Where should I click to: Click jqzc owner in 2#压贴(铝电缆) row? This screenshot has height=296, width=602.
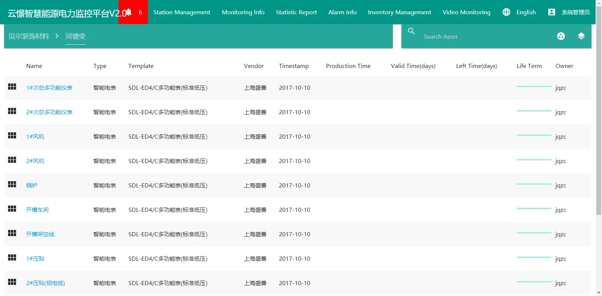[x=561, y=284]
